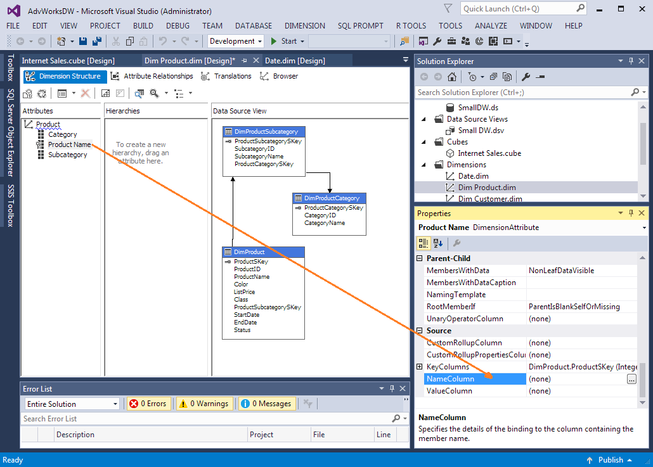Open the Development configuration dropdown
Image resolution: width=653 pixels, height=467 pixels.
(236, 41)
